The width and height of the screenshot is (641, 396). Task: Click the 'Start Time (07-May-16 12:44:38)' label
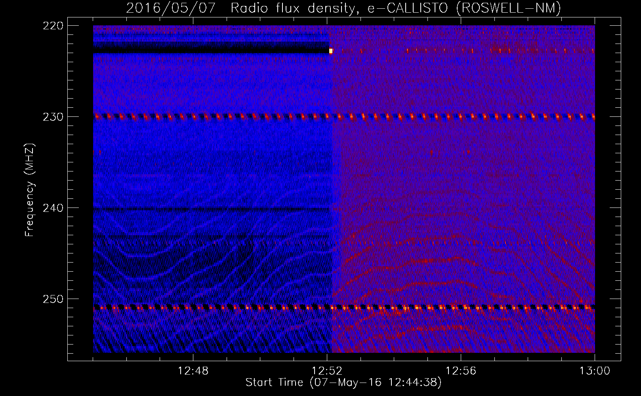pyautogui.click(x=343, y=383)
